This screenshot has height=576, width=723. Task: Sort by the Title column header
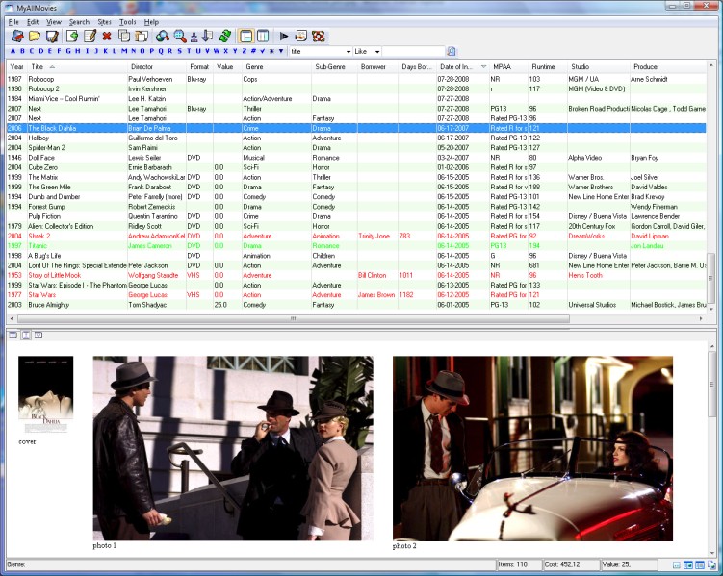coord(77,66)
